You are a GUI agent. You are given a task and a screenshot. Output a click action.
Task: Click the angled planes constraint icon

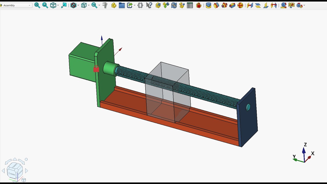pos(266,5)
